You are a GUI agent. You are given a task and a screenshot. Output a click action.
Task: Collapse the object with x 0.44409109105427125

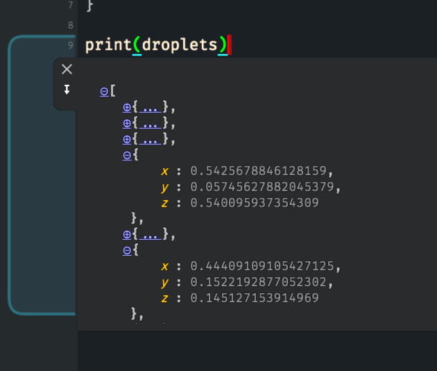[x=127, y=250]
